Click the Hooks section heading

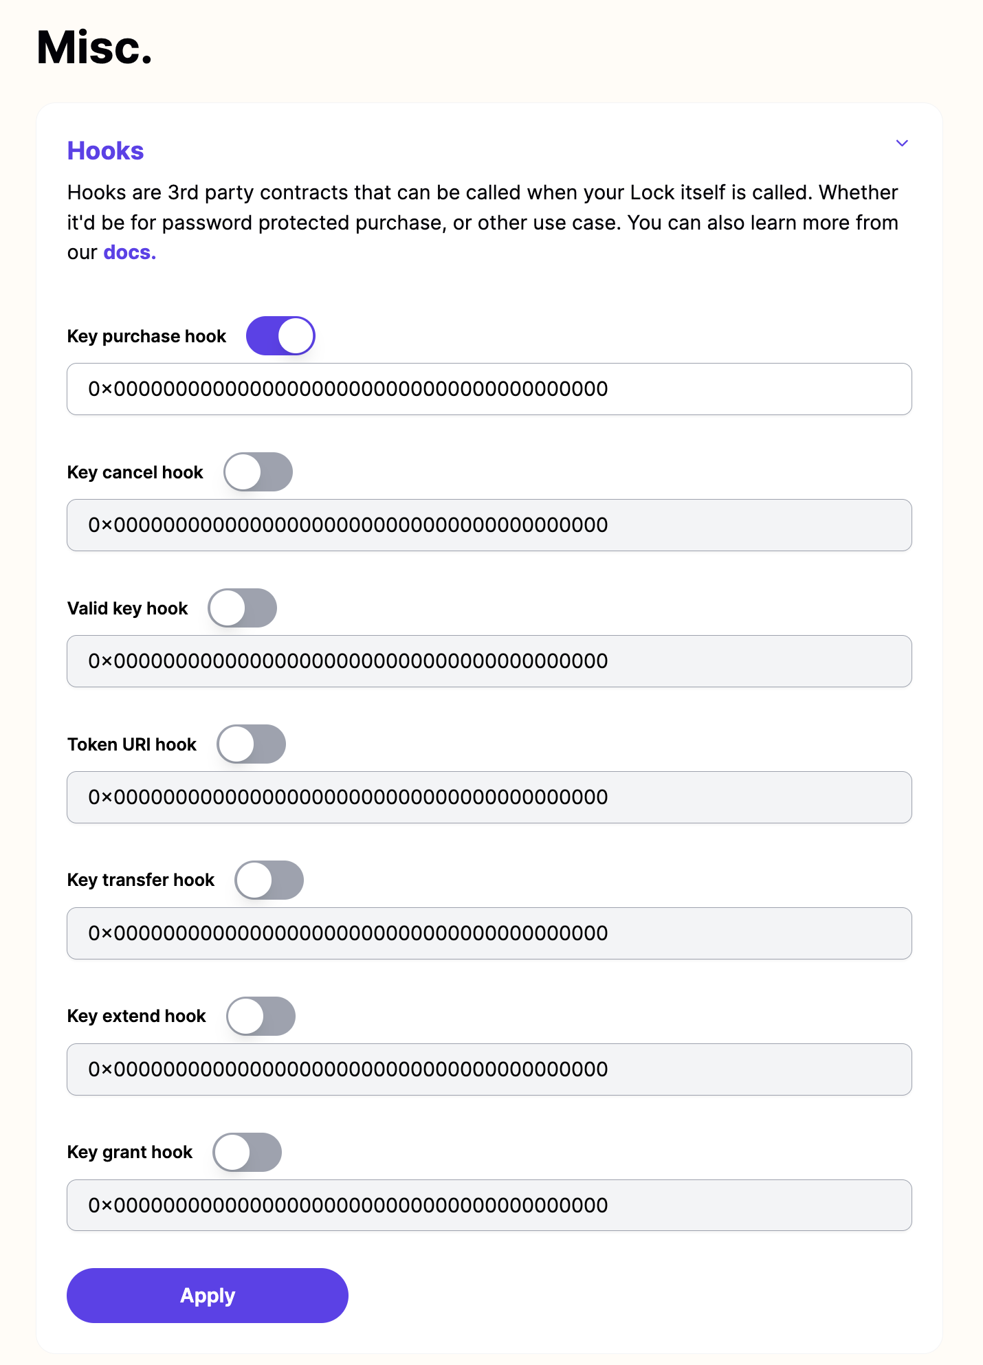[105, 151]
